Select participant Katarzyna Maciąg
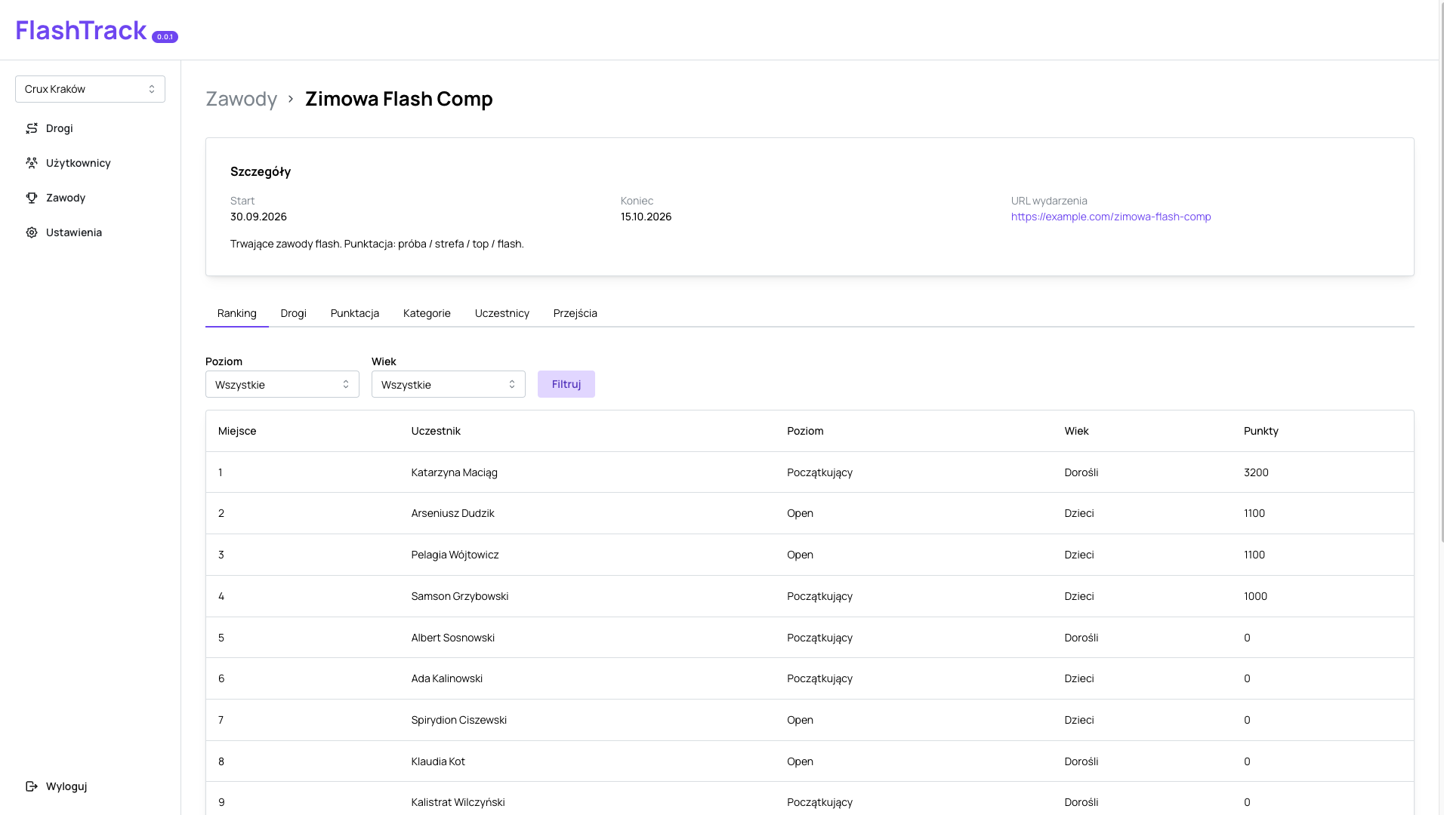The image size is (1444, 815). click(455, 472)
